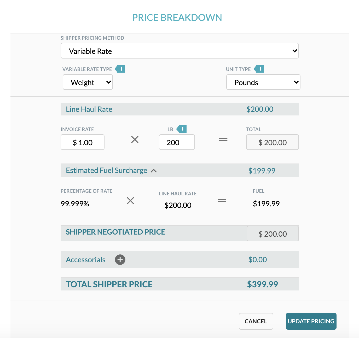Click the Total Shipper Price amount $399.99

[x=262, y=284]
